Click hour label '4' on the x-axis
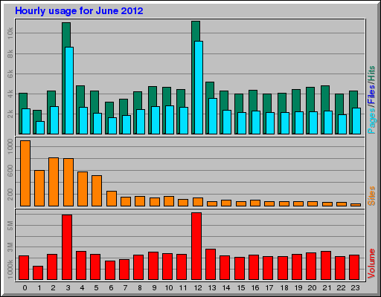Screen dimensions: 381x297 pos(82,288)
